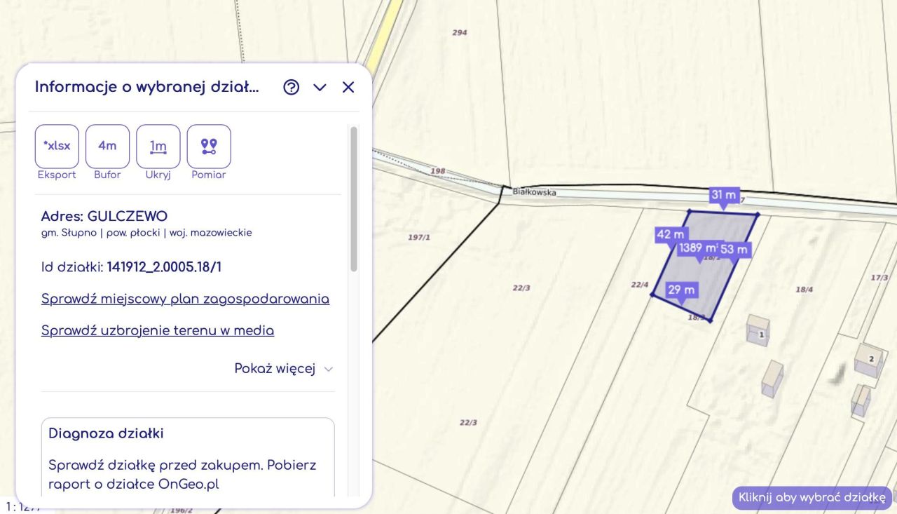Click the 1389 m² area label

click(x=698, y=248)
